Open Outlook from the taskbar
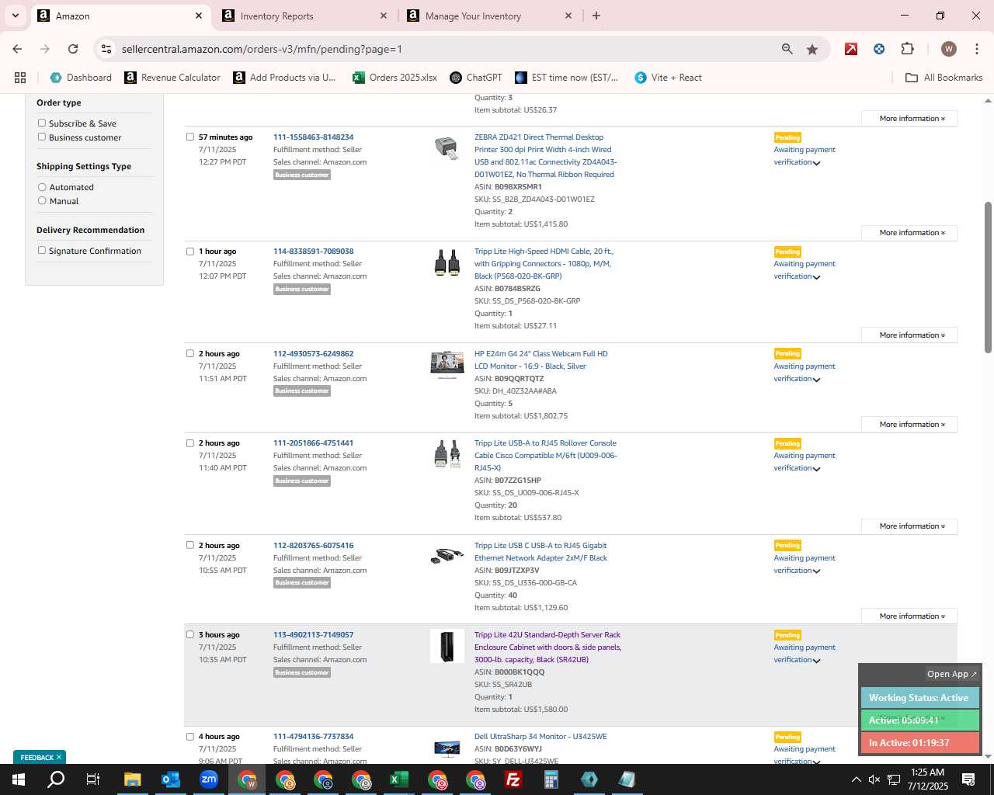994x795 pixels. [x=171, y=779]
